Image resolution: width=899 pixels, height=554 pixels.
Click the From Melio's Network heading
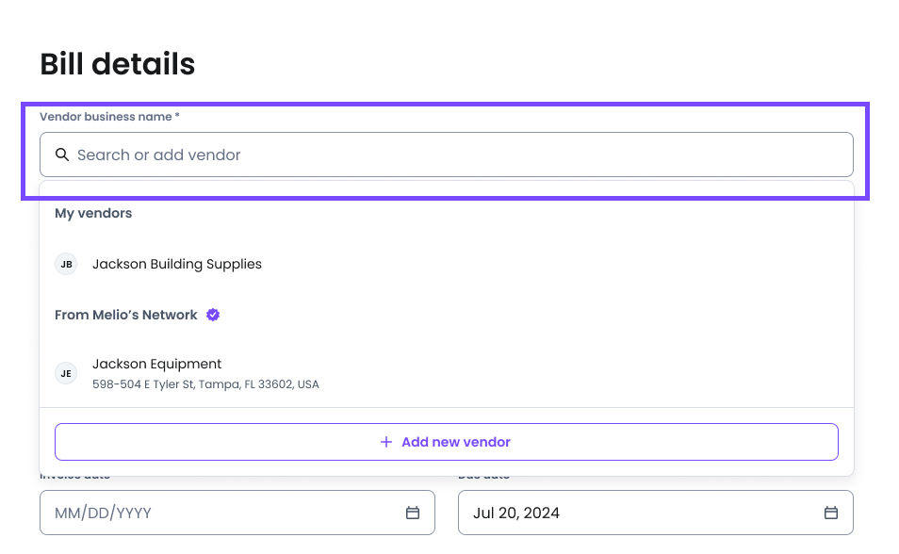pyautogui.click(x=126, y=315)
